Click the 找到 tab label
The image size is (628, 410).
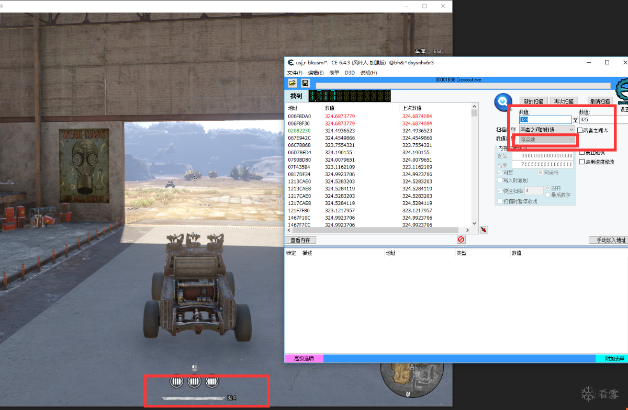point(296,96)
